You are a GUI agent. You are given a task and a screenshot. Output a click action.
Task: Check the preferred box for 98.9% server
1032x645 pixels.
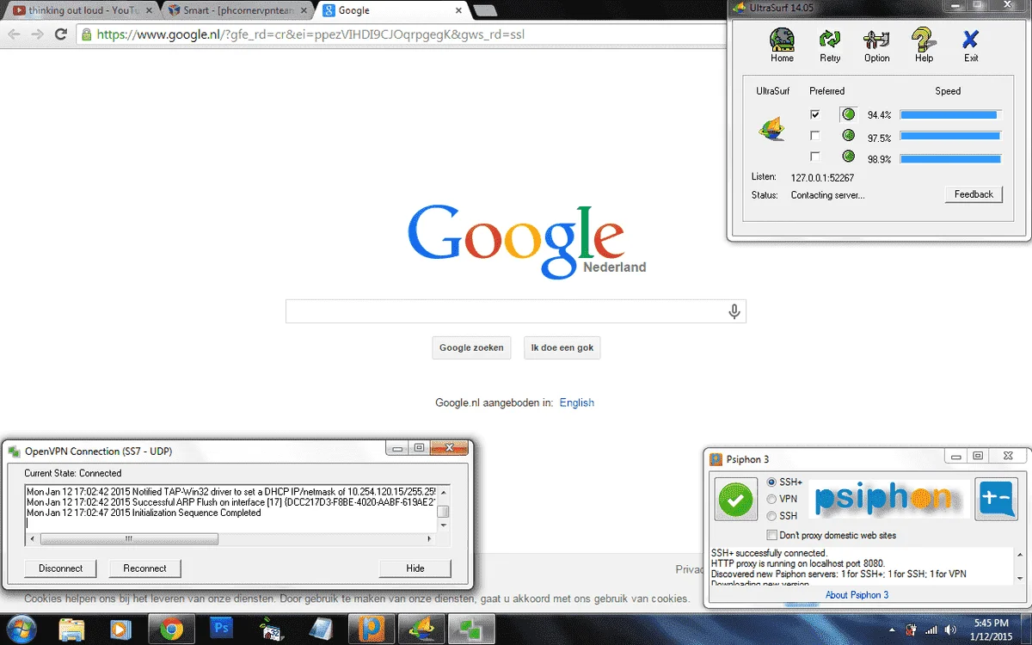pyautogui.click(x=815, y=157)
